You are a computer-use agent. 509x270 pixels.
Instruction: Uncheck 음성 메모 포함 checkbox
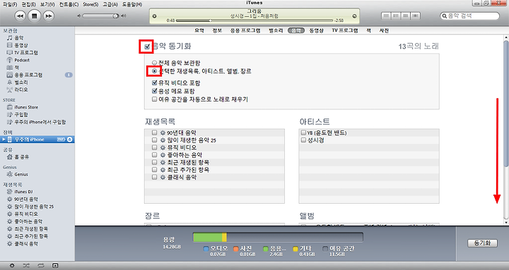tap(155, 91)
